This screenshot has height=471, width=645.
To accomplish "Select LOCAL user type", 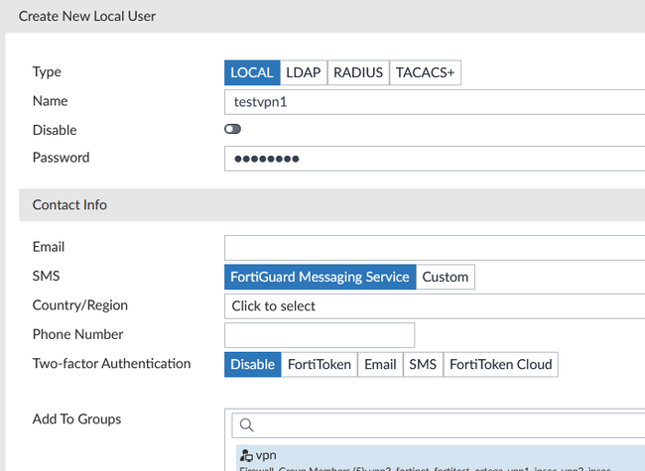I will 252,72.
